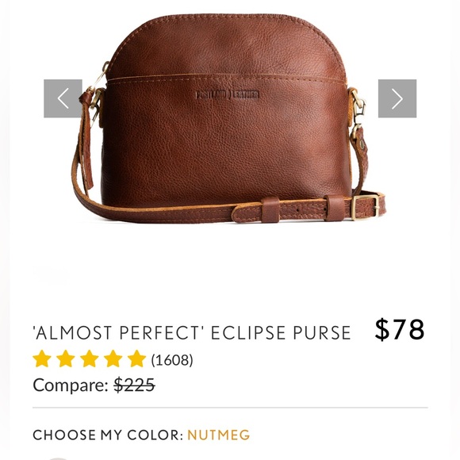Click the leather zipper pull tassel on left
This screenshot has height=460, width=460.
[x=87, y=141]
